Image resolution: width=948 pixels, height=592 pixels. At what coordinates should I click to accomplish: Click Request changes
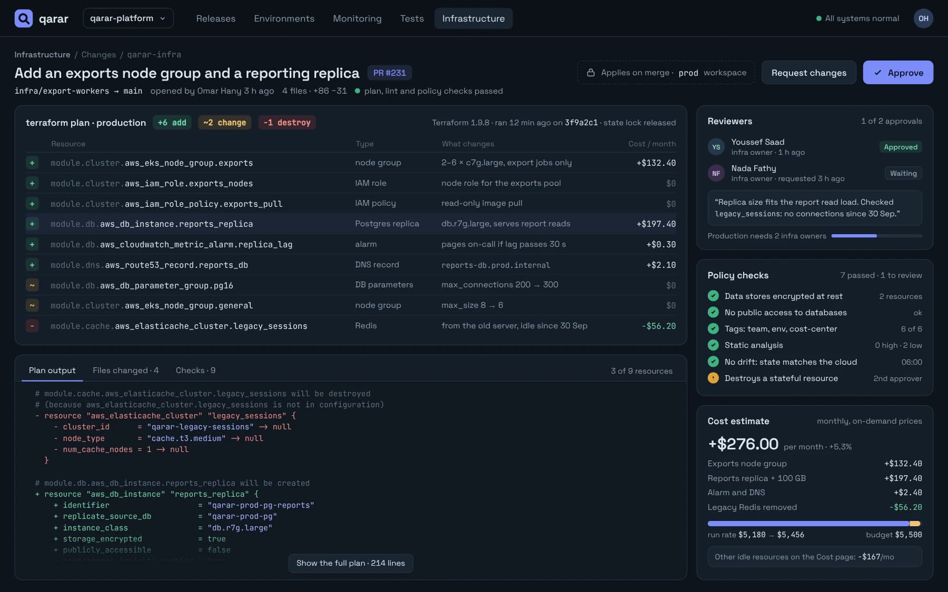(809, 73)
